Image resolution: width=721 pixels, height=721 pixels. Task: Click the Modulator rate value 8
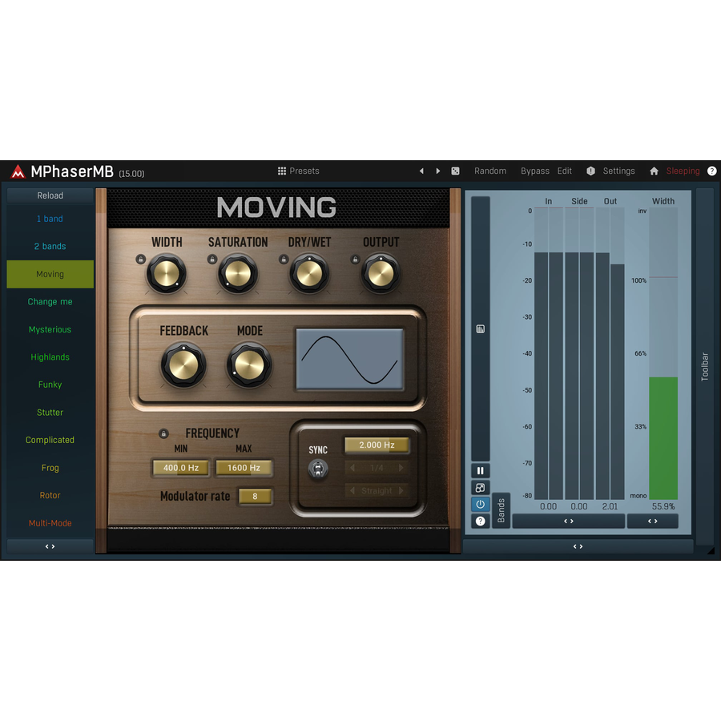(x=255, y=496)
